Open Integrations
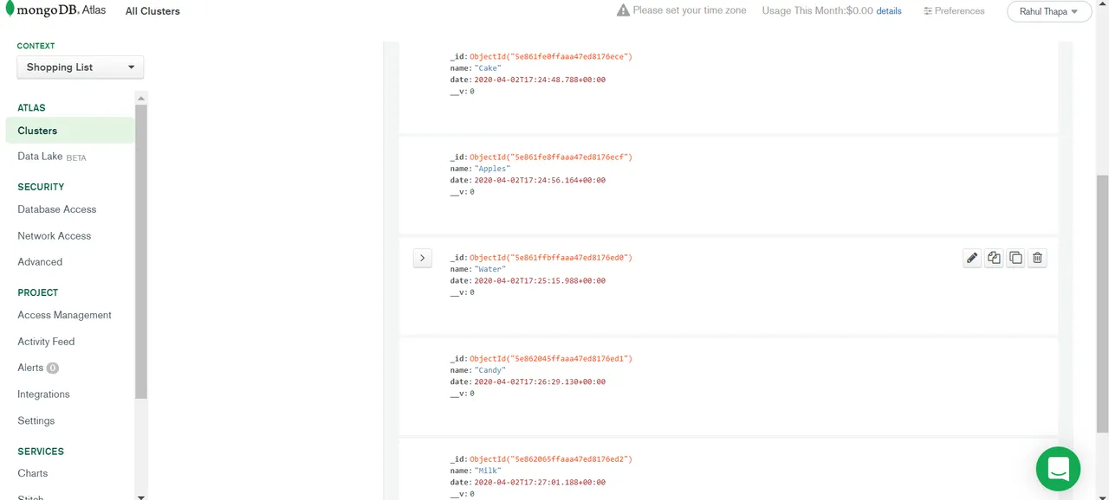 click(43, 394)
